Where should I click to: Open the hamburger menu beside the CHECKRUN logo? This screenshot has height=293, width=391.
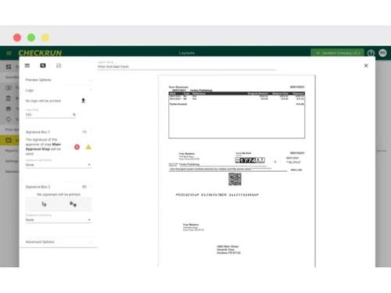point(9,53)
